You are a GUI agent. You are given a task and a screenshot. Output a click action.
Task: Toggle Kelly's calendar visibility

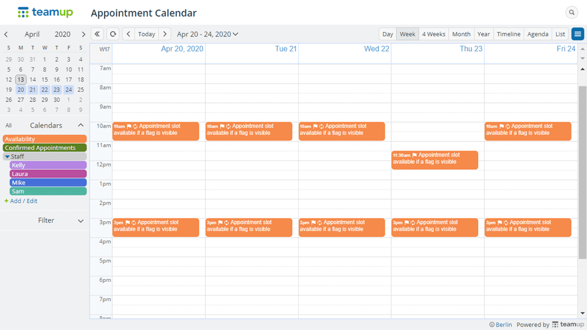point(48,165)
